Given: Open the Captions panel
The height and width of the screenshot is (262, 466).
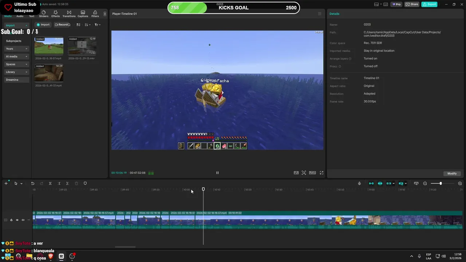Looking at the screenshot, I should 83,14.
